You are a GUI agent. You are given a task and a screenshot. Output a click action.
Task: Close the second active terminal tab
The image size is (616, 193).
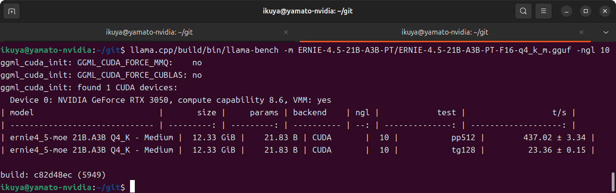coord(581,32)
